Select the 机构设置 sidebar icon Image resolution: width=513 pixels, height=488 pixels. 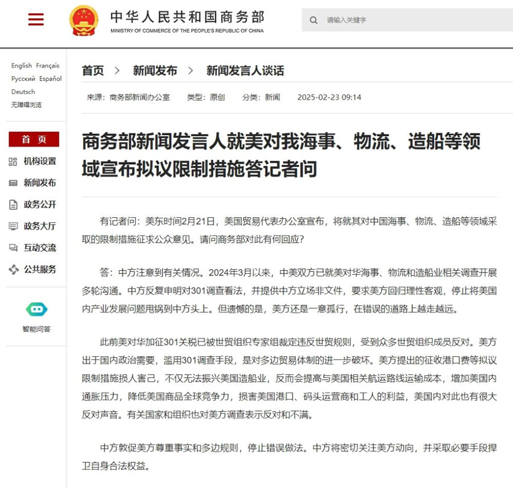[x=13, y=162]
